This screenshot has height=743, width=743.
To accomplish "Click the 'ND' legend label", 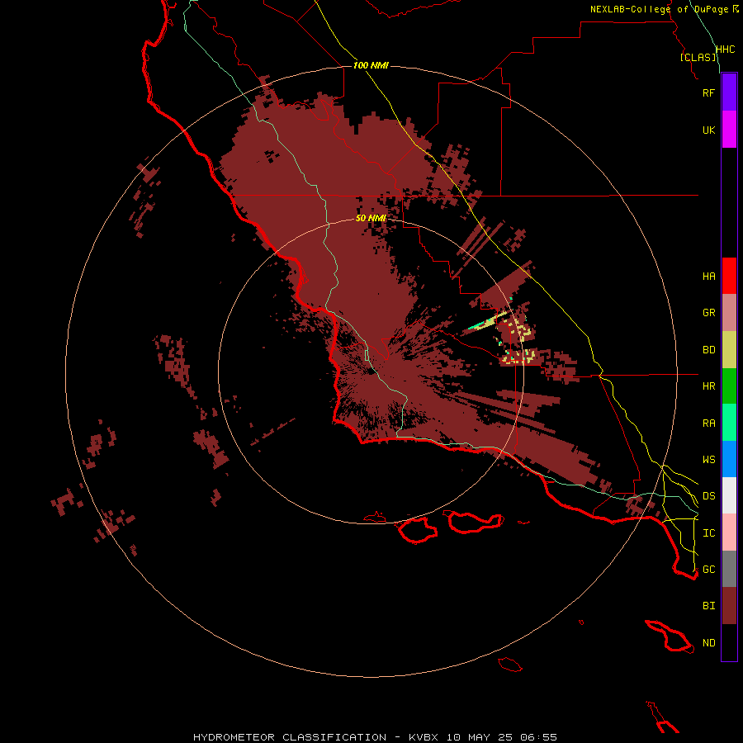I will pos(709,643).
